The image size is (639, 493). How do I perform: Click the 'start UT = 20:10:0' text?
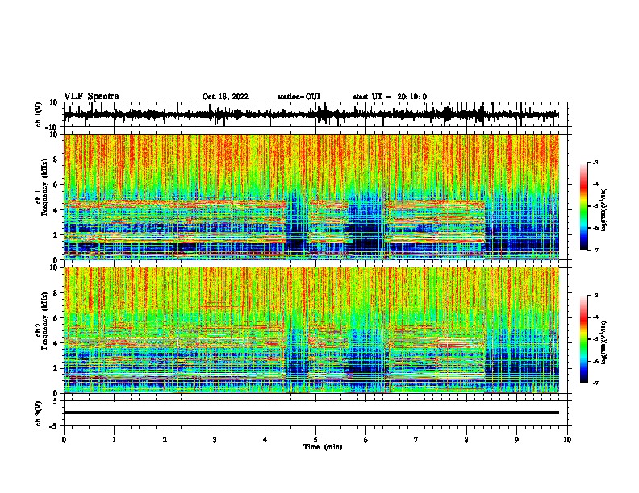tap(390, 97)
